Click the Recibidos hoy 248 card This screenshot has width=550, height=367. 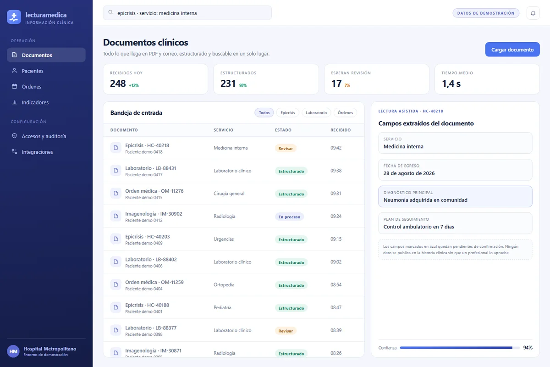click(x=156, y=79)
